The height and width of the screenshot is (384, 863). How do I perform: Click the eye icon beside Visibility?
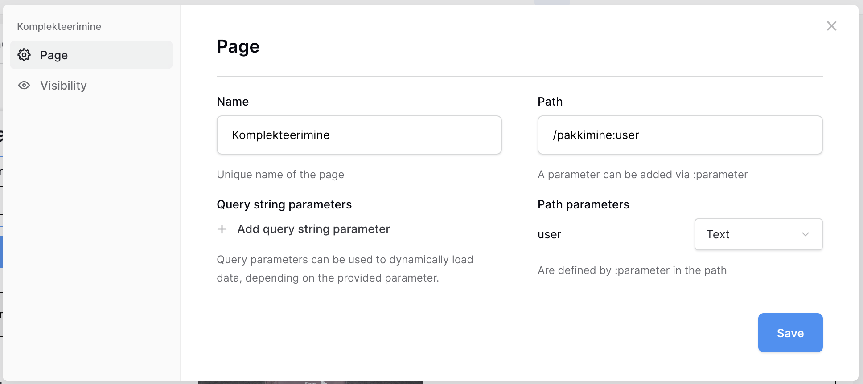coord(24,85)
